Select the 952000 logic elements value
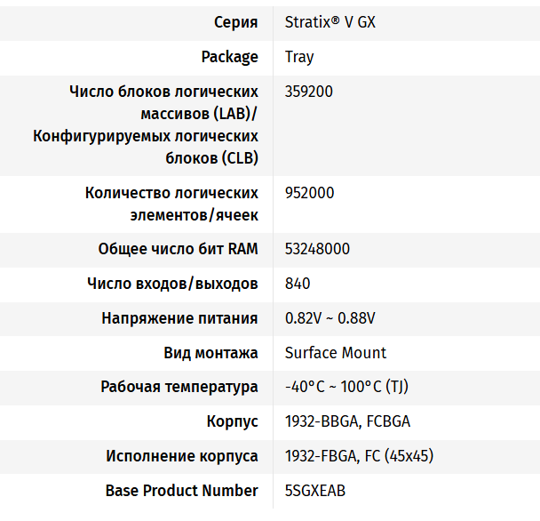Screen dimensions: 540x521 (x=309, y=193)
